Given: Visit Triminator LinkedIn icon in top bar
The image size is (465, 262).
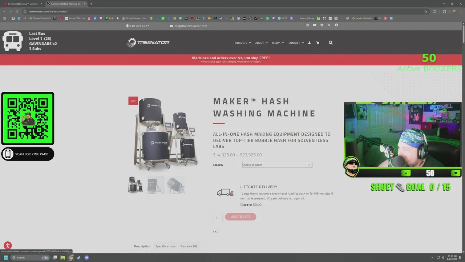Looking at the screenshot, I should point(322,25).
